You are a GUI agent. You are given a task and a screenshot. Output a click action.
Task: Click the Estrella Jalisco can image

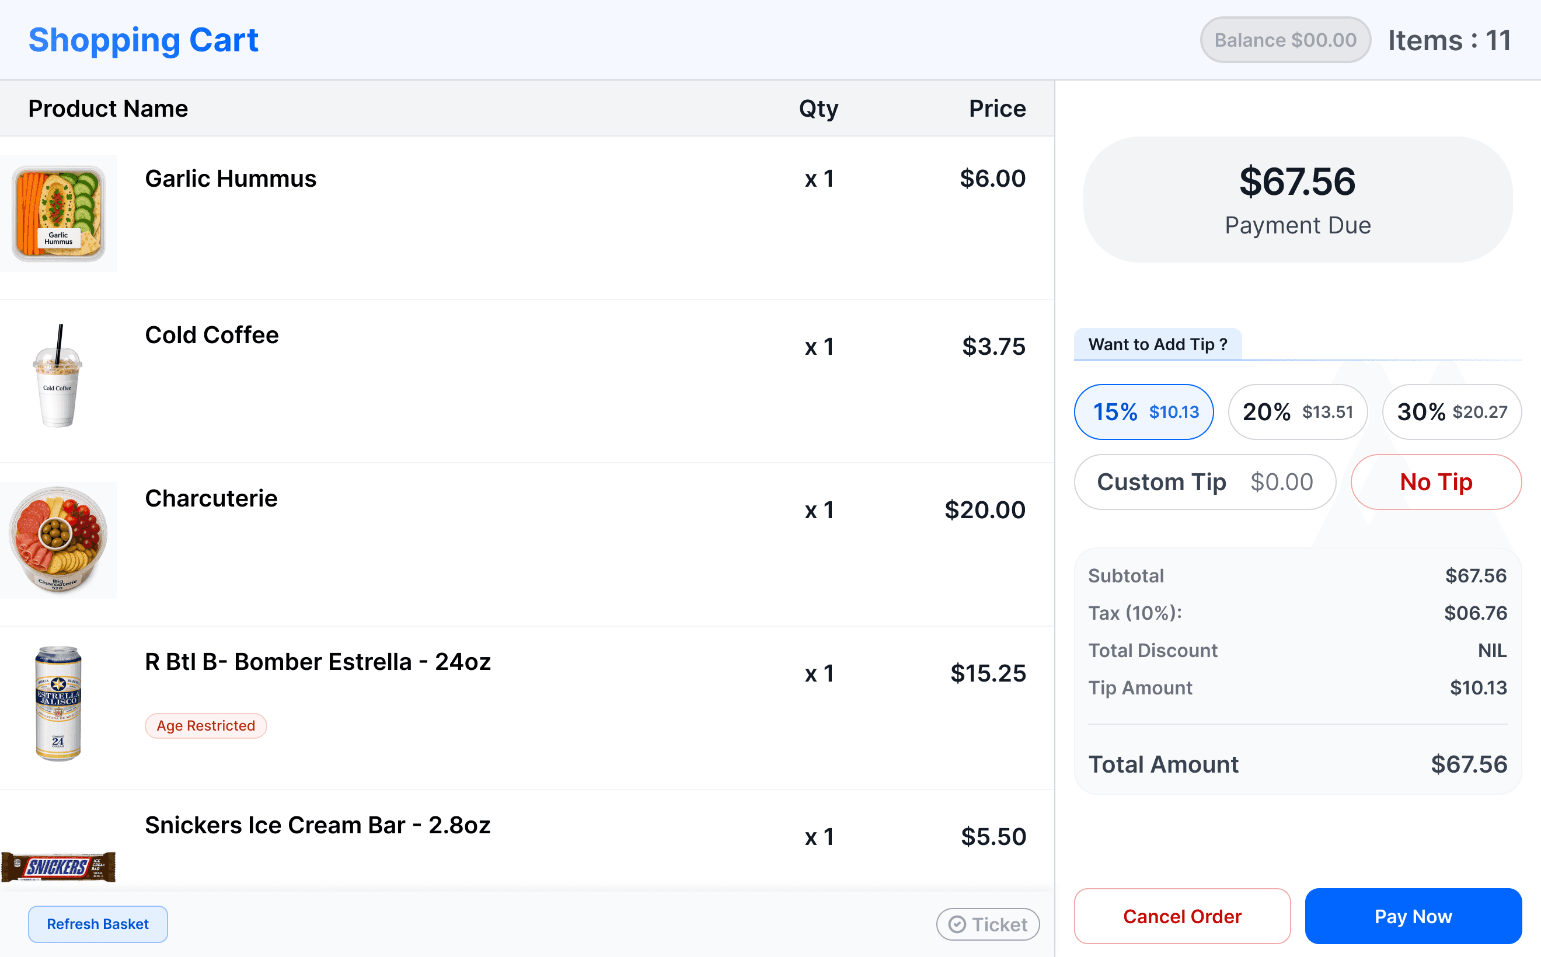click(x=58, y=703)
